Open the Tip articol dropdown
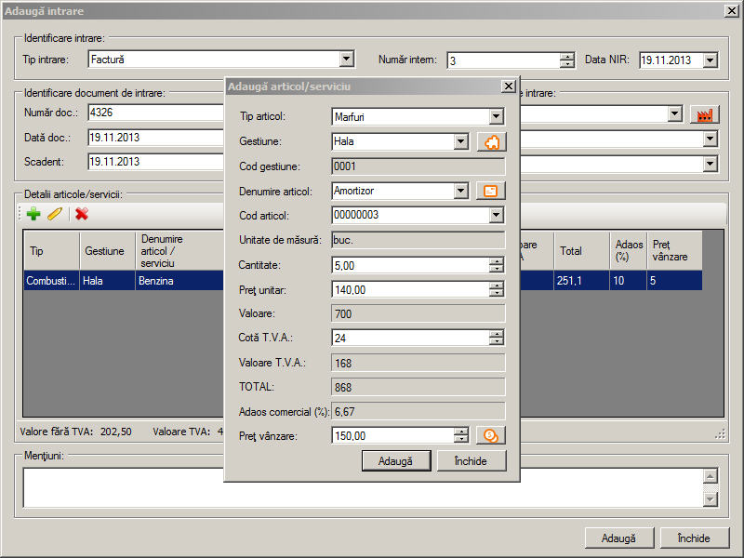 497,117
